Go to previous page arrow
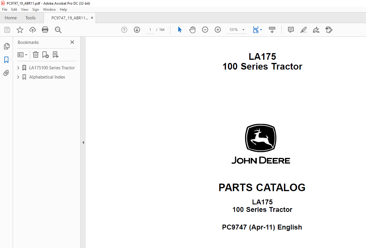The image size is (366, 248). click(x=124, y=30)
